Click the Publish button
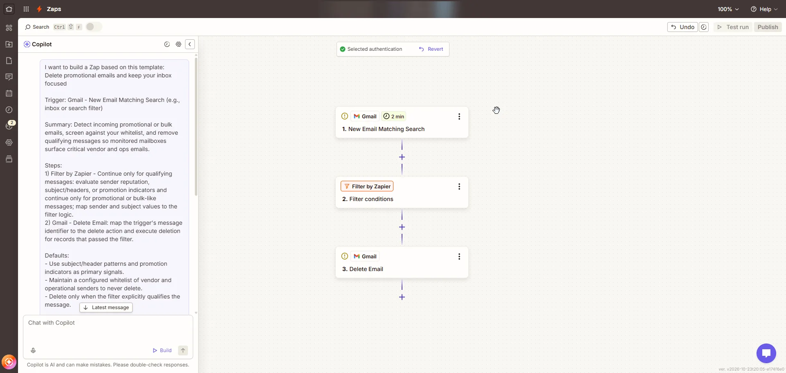Viewport: 786px width, 373px height. pos(768,27)
